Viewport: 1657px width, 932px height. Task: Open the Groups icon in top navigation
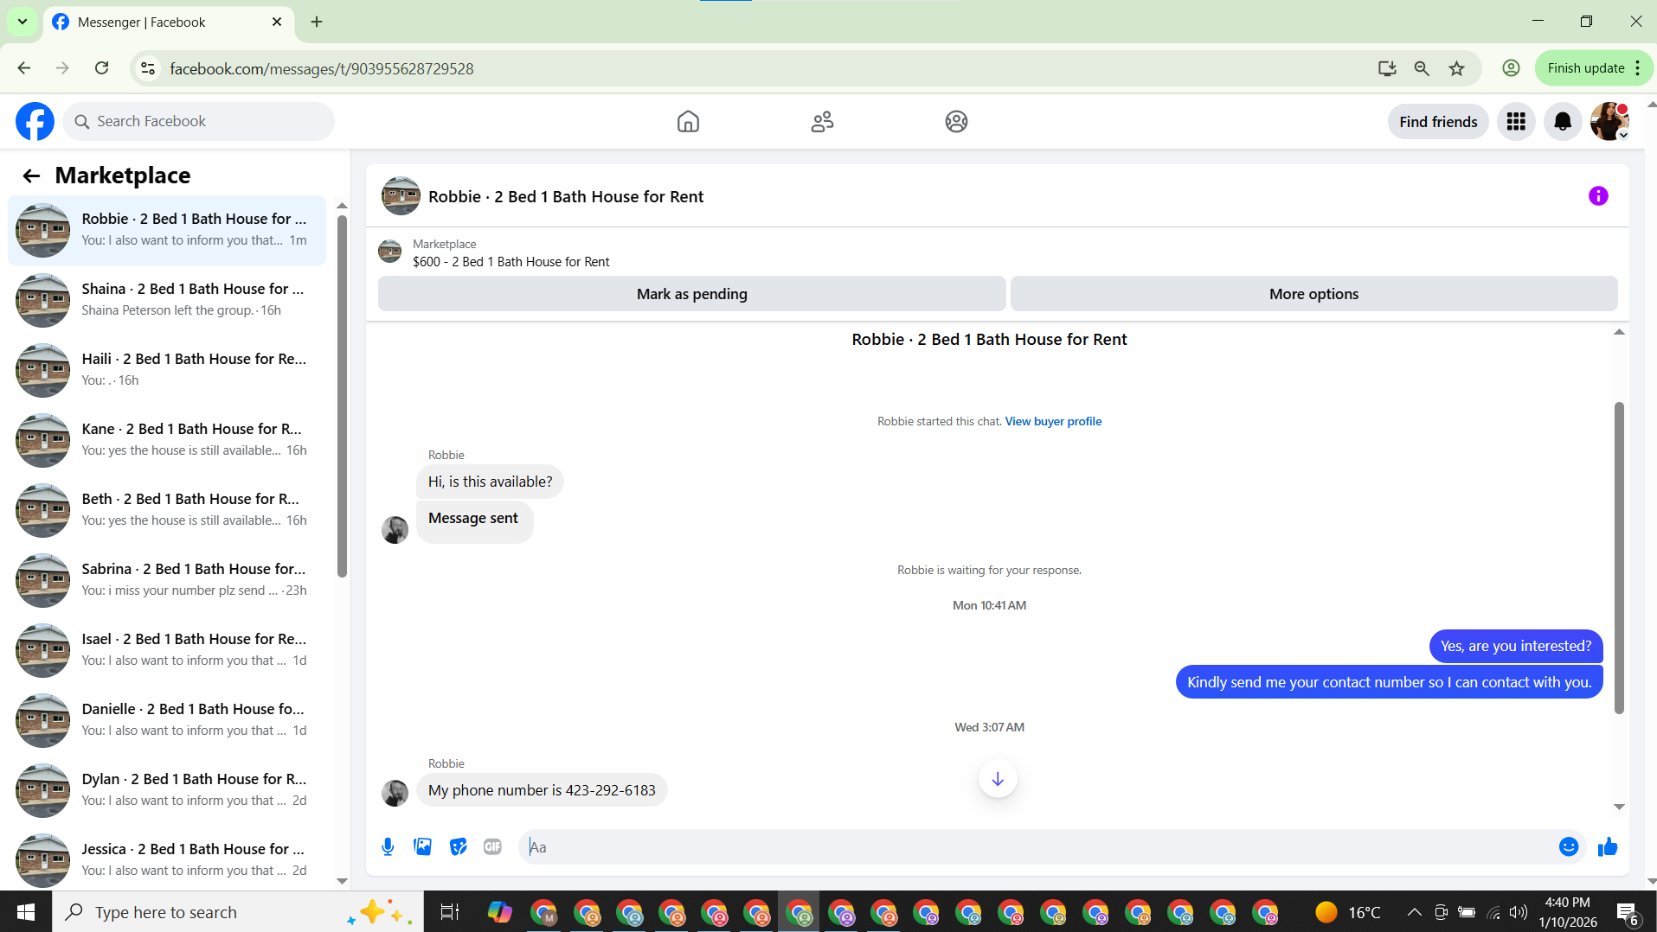point(956,121)
